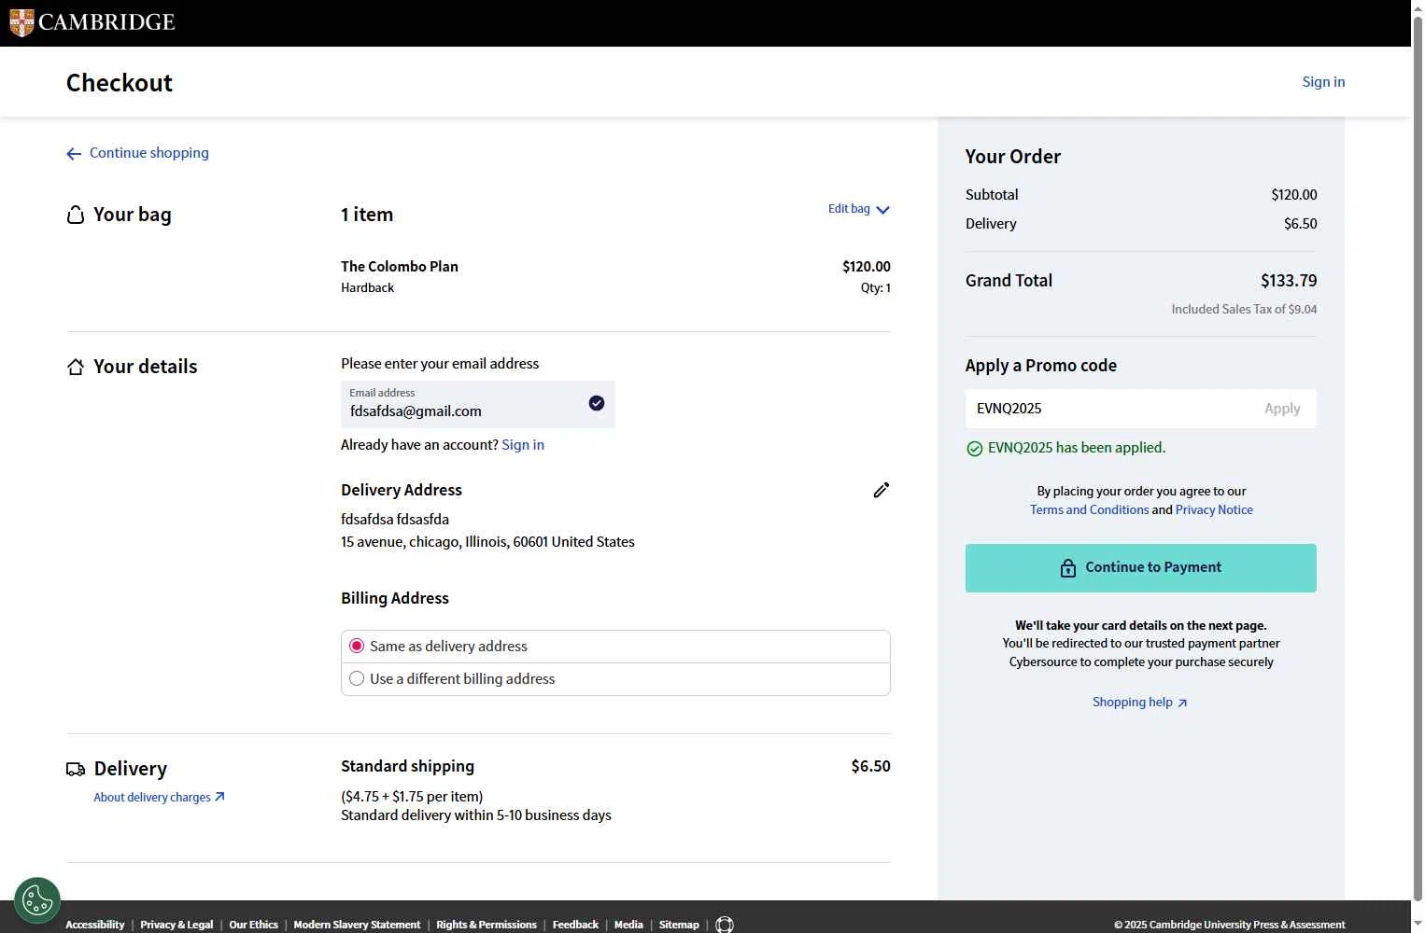Click the Subtotal $120.00 value
The height and width of the screenshot is (933, 1425).
click(1293, 195)
